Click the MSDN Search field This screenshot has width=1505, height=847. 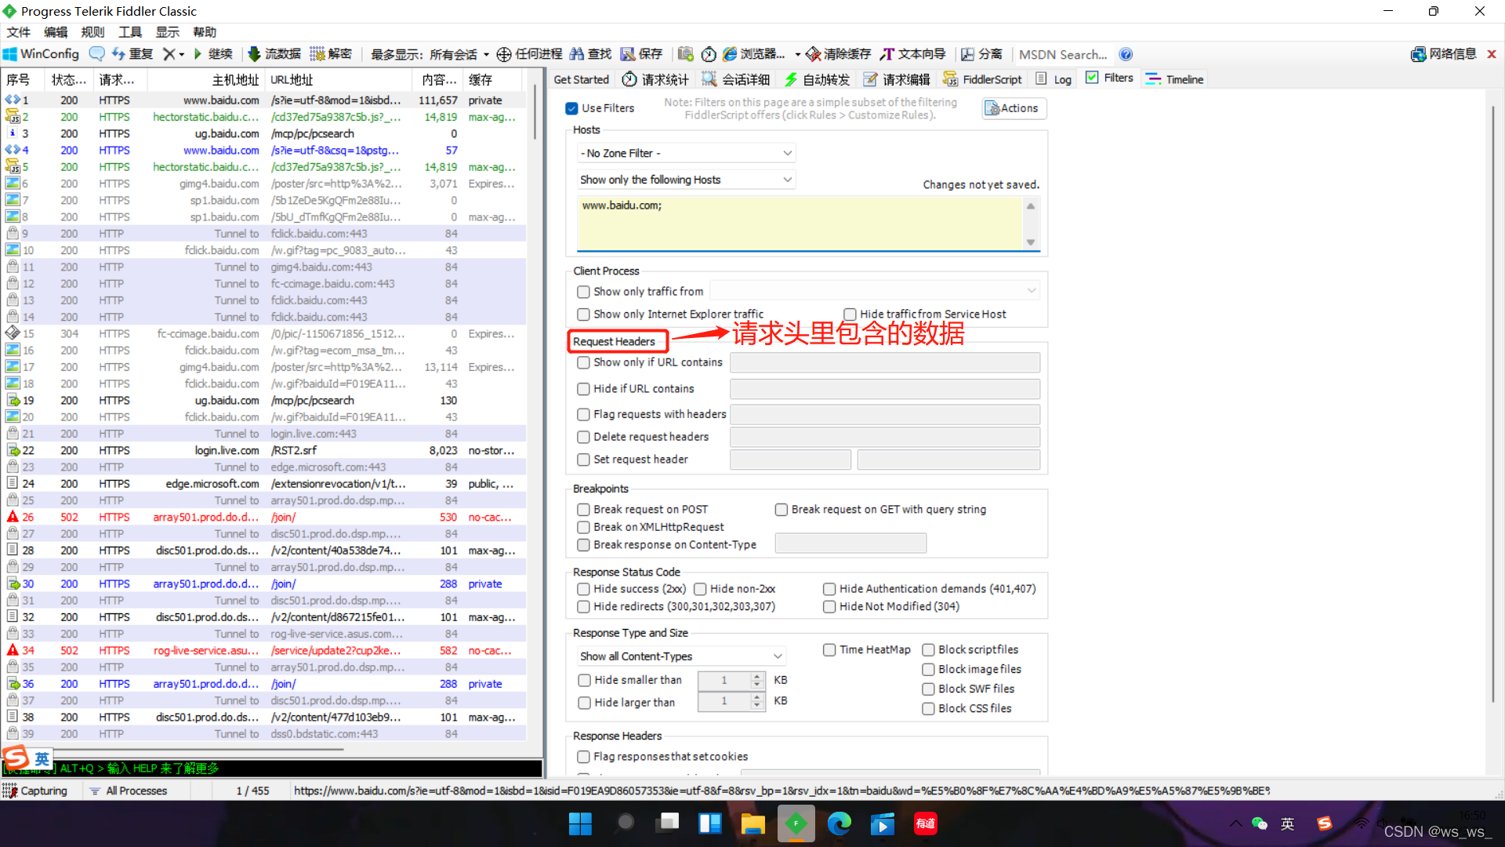coord(1063,54)
